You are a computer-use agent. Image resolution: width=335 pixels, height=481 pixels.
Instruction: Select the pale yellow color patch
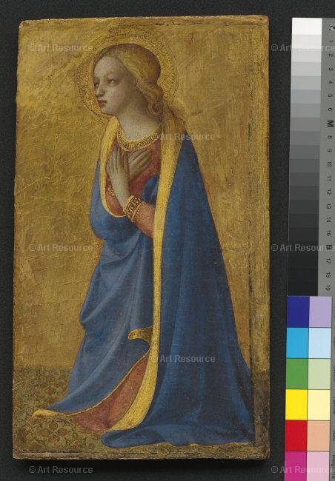tap(319, 405)
